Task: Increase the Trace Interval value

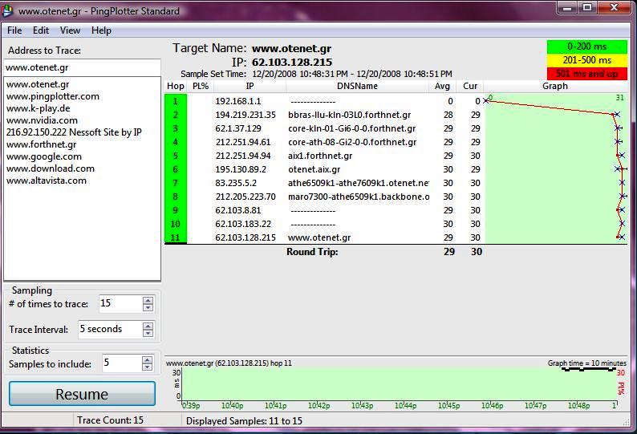Action: pos(148,326)
